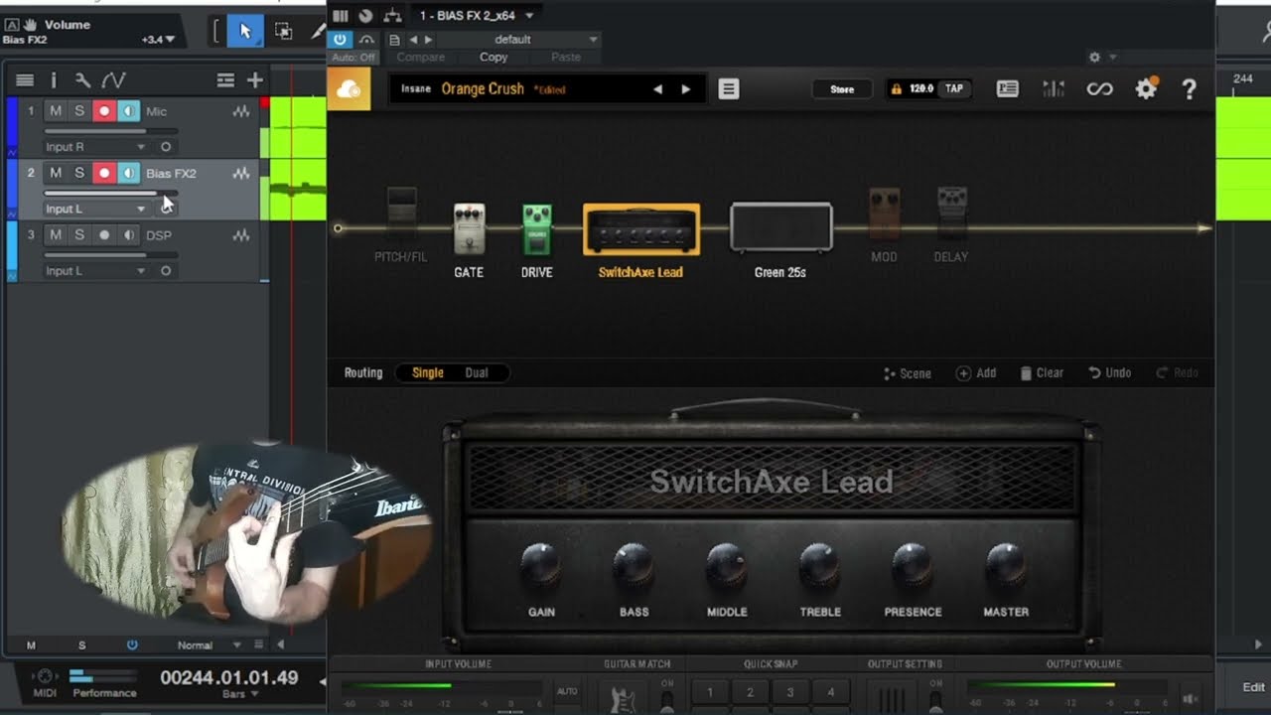Open Input L dropdown on Bias FX2 track
The width and height of the screenshot is (1271, 715).
(x=96, y=209)
